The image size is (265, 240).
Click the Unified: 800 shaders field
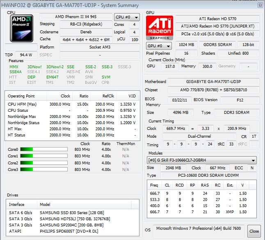[238, 53]
